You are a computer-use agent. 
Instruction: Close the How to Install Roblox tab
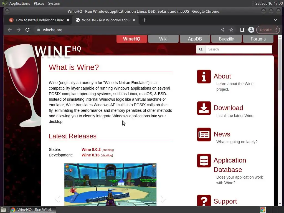pos(68,20)
